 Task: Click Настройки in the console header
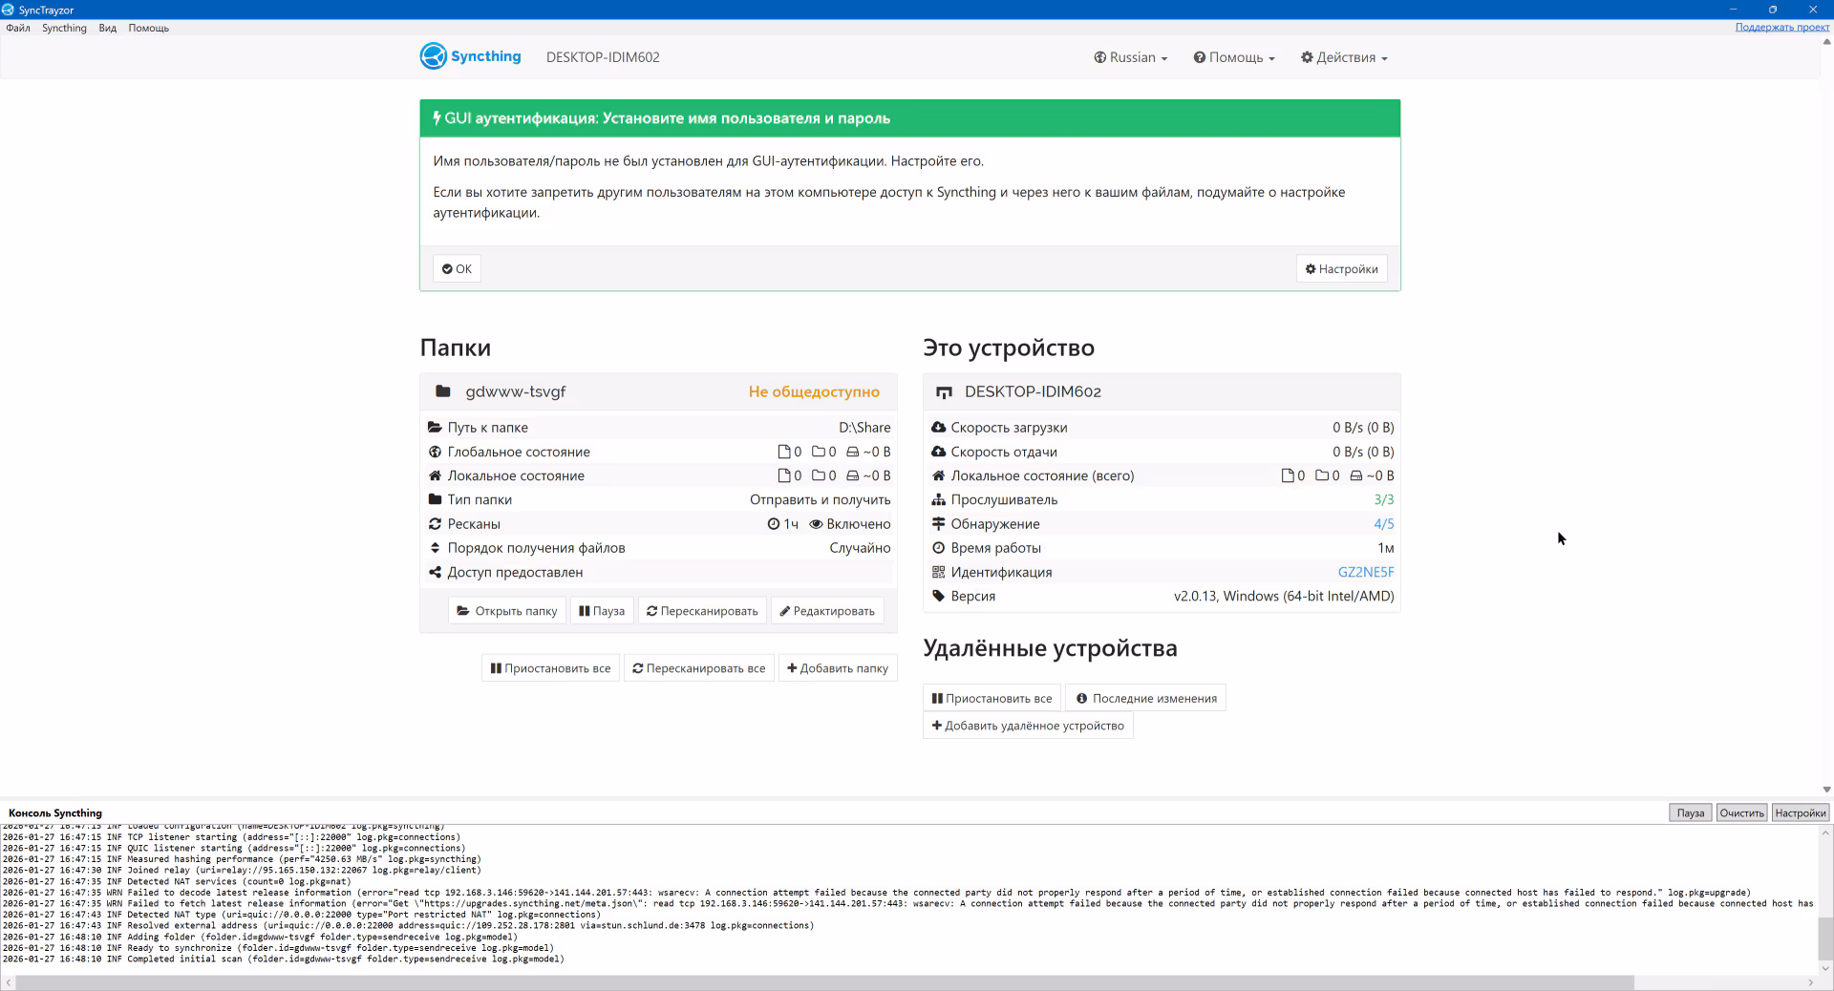(1800, 812)
